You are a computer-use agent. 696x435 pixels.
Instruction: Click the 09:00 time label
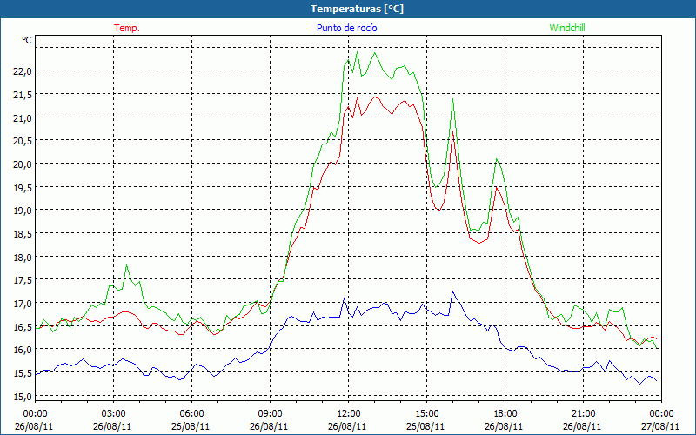[x=270, y=414]
